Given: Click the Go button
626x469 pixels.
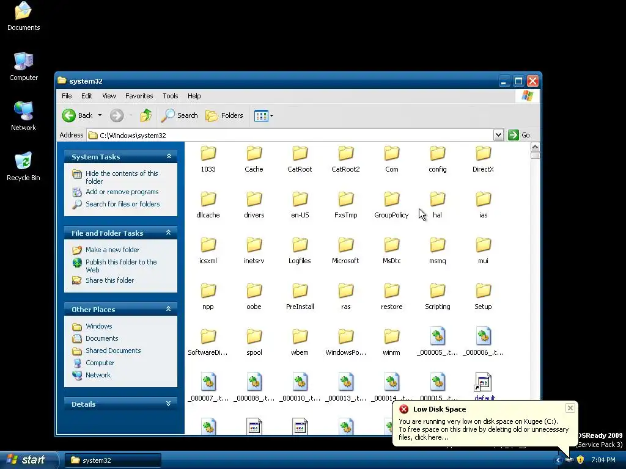Looking at the screenshot, I should [x=519, y=135].
